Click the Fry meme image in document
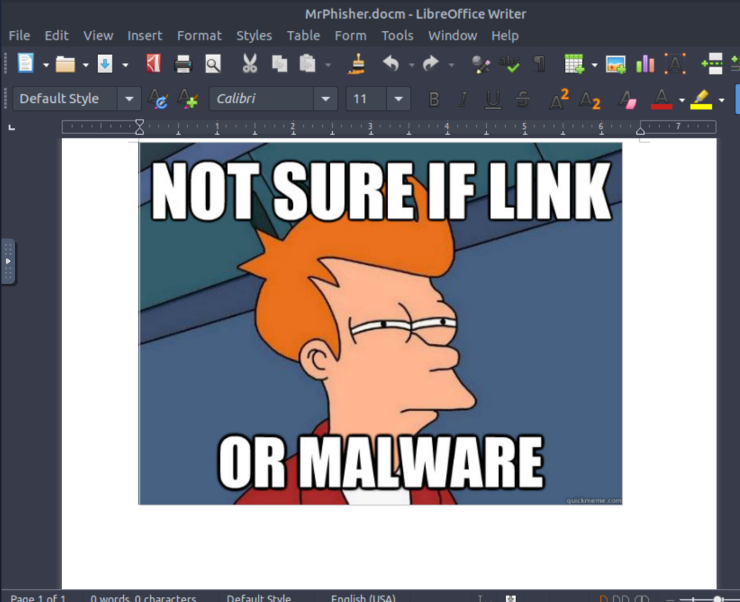Screen dimensions: 740x602 pos(380,324)
